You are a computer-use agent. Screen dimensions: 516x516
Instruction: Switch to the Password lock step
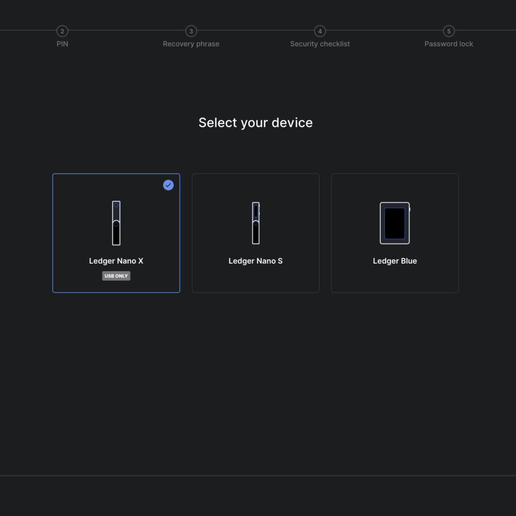coord(448,44)
